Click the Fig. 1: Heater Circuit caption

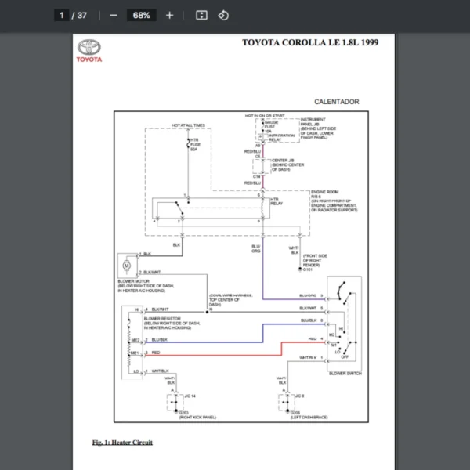pos(122,443)
